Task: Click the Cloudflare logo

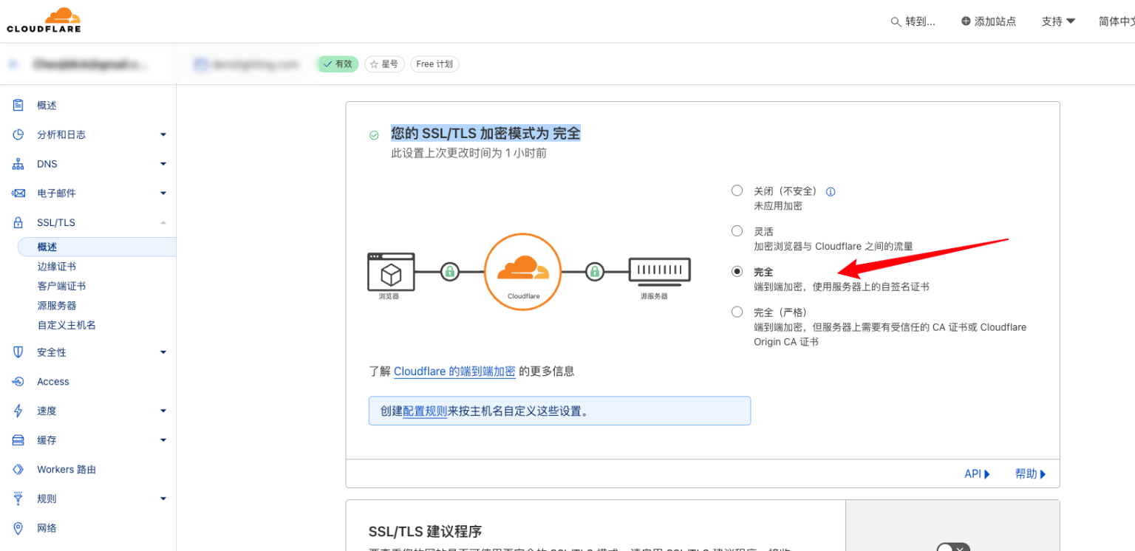Action: [43, 19]
